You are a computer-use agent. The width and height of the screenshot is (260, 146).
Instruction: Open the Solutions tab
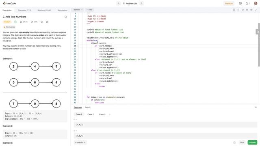click(44, 10)
